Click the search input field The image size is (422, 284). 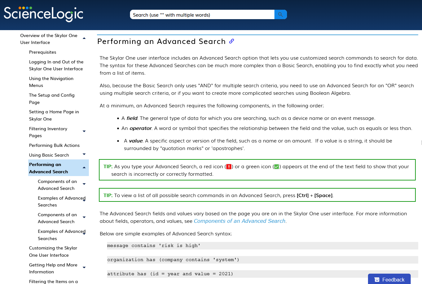tap(202, 15)
